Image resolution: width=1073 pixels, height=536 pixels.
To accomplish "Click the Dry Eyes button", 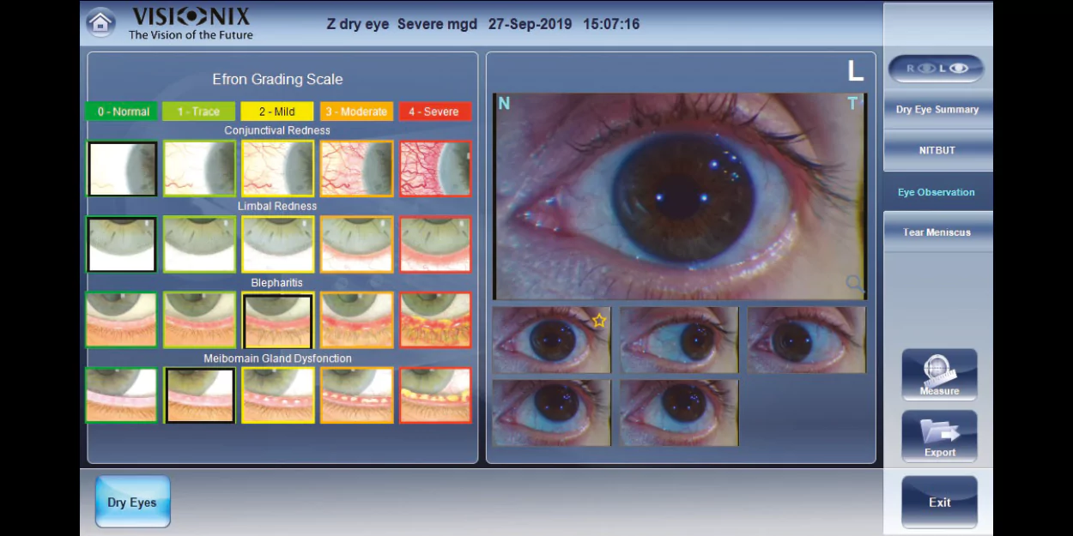I will (132, 502).
